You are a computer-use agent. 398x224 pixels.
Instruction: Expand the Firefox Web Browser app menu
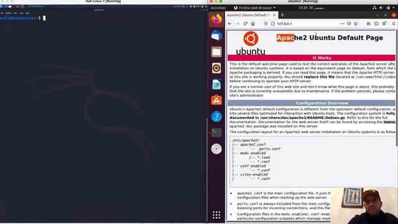254,8
